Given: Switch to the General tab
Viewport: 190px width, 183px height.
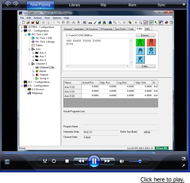Looking at the screenshot, I should 68,29.
